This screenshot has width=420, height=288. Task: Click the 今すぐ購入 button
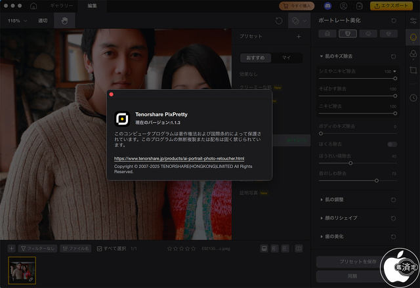click(297, 6)
